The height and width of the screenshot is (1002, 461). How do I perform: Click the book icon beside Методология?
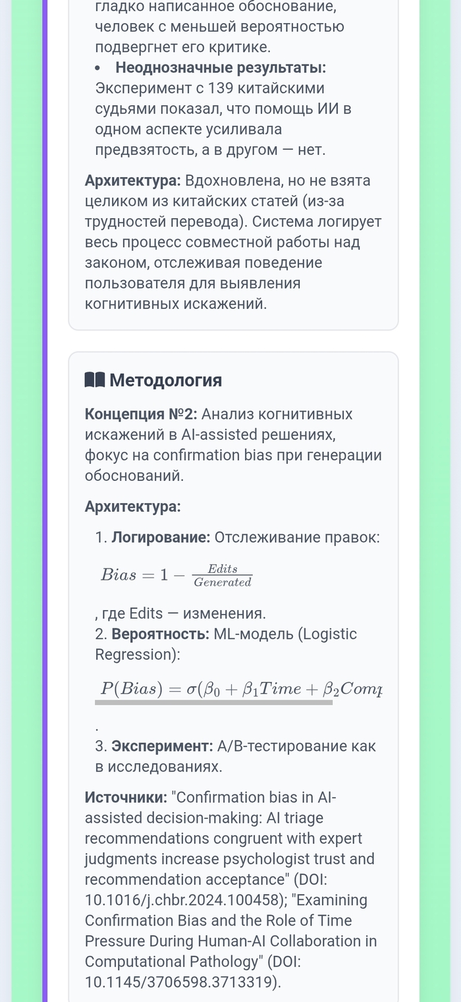coord(94,380)
